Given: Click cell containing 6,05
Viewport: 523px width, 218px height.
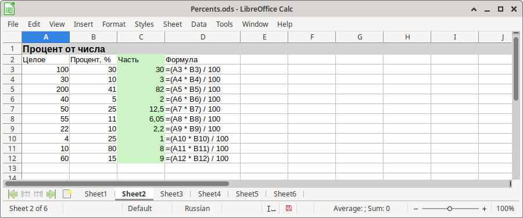Looking at the screenshot, I should [141, 119].
